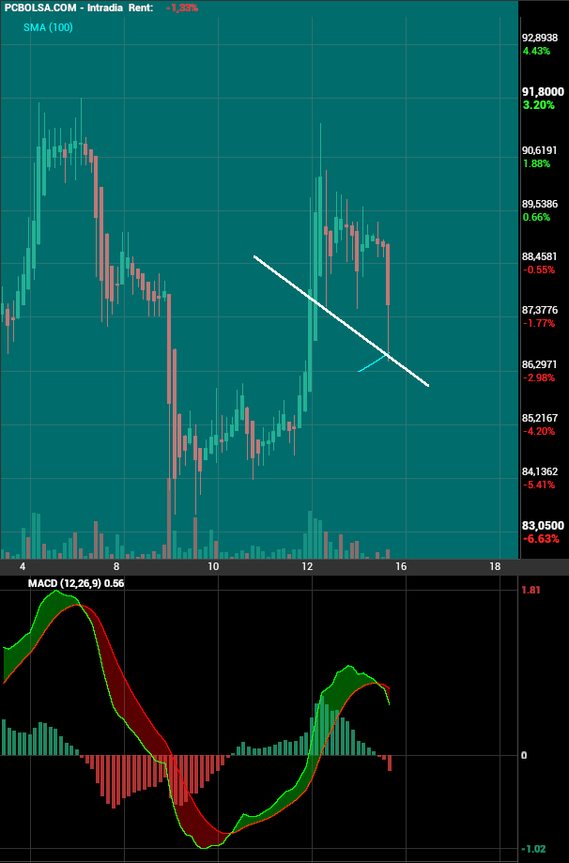Click MACD scale value -1.02
Image resolution: width=569 pixels, height=863 pixels.
pos(531,849)
